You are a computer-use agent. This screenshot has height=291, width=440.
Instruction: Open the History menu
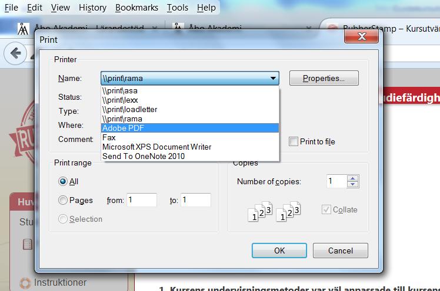click(x=92, y=8)
